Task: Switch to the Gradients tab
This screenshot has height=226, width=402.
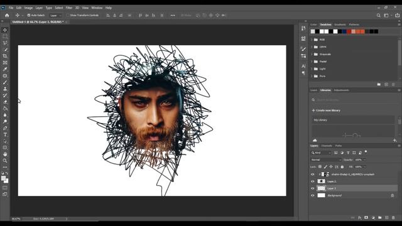Action: tap(340, 24)
